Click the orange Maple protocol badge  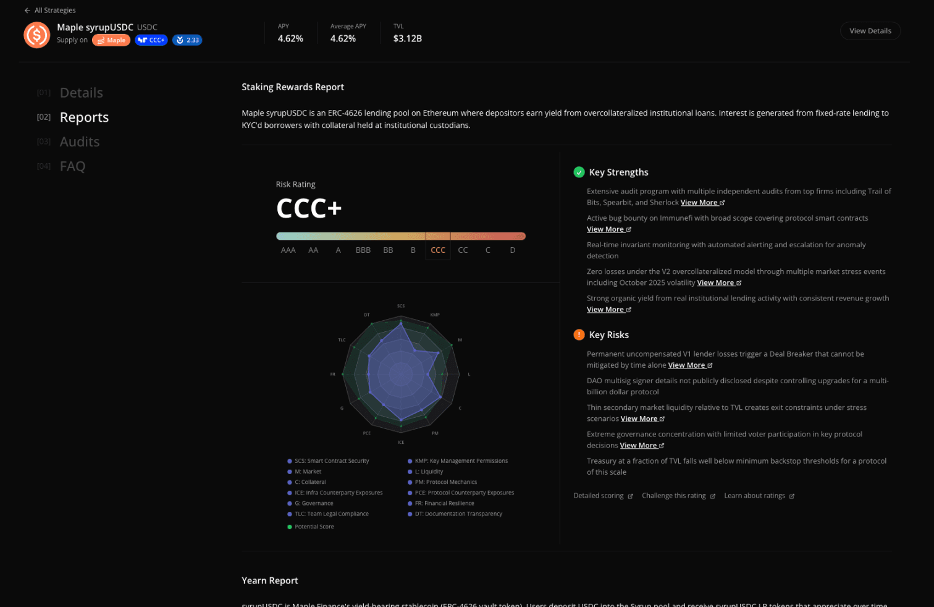pyautogui.click(x=111, y=40)
